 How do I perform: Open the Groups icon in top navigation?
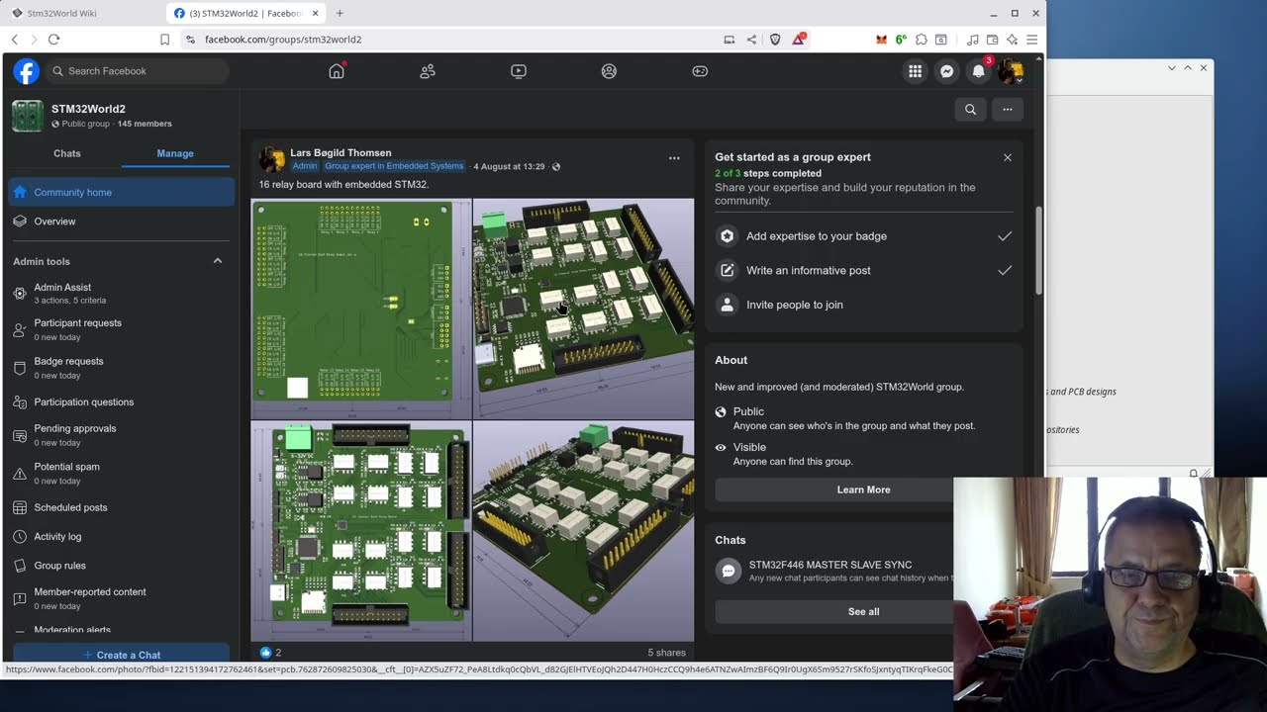tap(609, 71)
